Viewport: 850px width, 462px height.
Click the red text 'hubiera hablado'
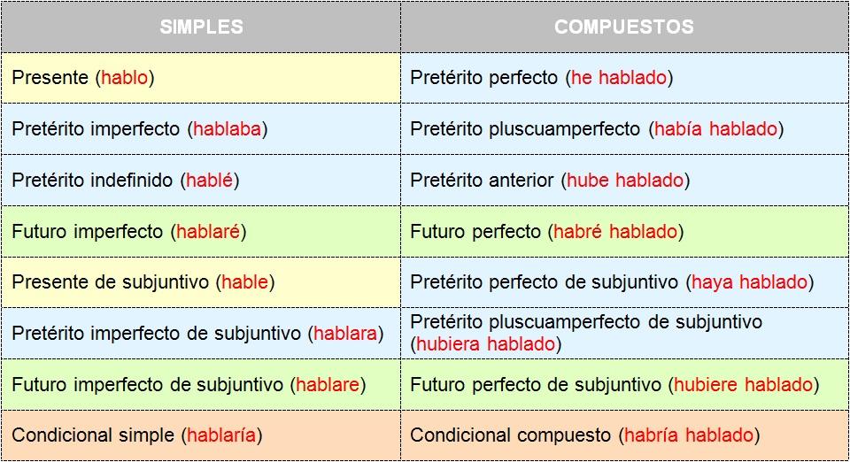[486, 344]
